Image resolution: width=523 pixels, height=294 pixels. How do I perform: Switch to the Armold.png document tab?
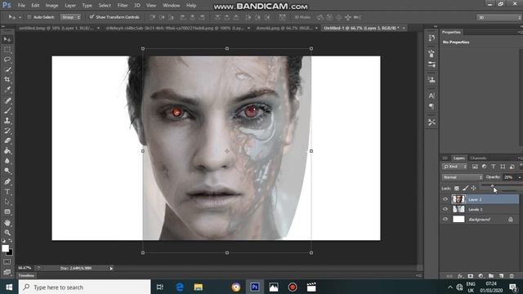[284, 29]
